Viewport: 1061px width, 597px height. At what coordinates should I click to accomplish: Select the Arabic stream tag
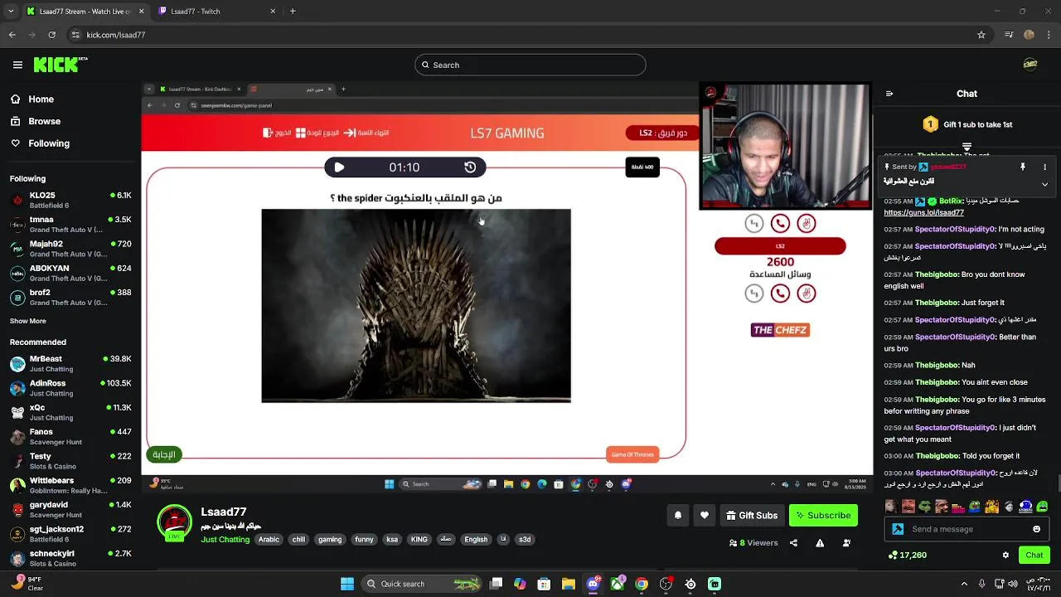(269, 539)
